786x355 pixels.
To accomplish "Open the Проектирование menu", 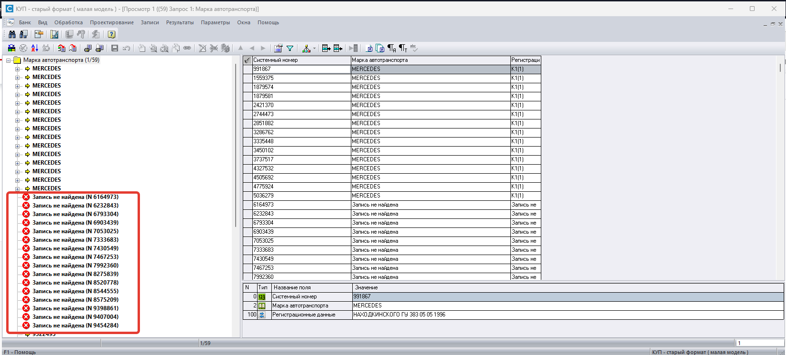I will (112, 22).
